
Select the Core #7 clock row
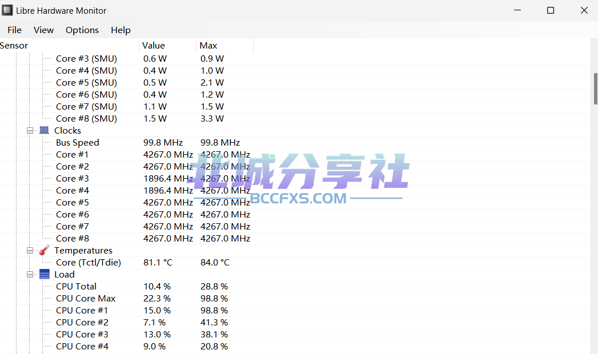coord(295,226)
